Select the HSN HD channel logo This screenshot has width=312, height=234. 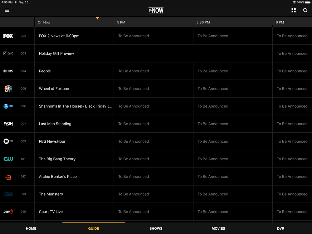pyautogui.click(x=8, y=106)
